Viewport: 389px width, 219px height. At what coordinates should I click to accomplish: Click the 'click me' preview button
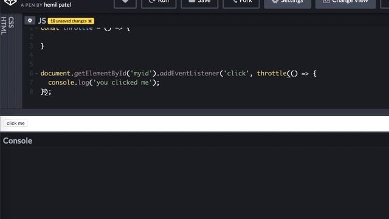point(16,123)
